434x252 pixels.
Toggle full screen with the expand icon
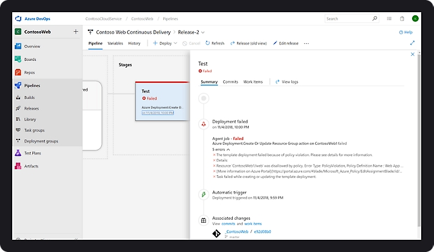click(x=412, y=43)
